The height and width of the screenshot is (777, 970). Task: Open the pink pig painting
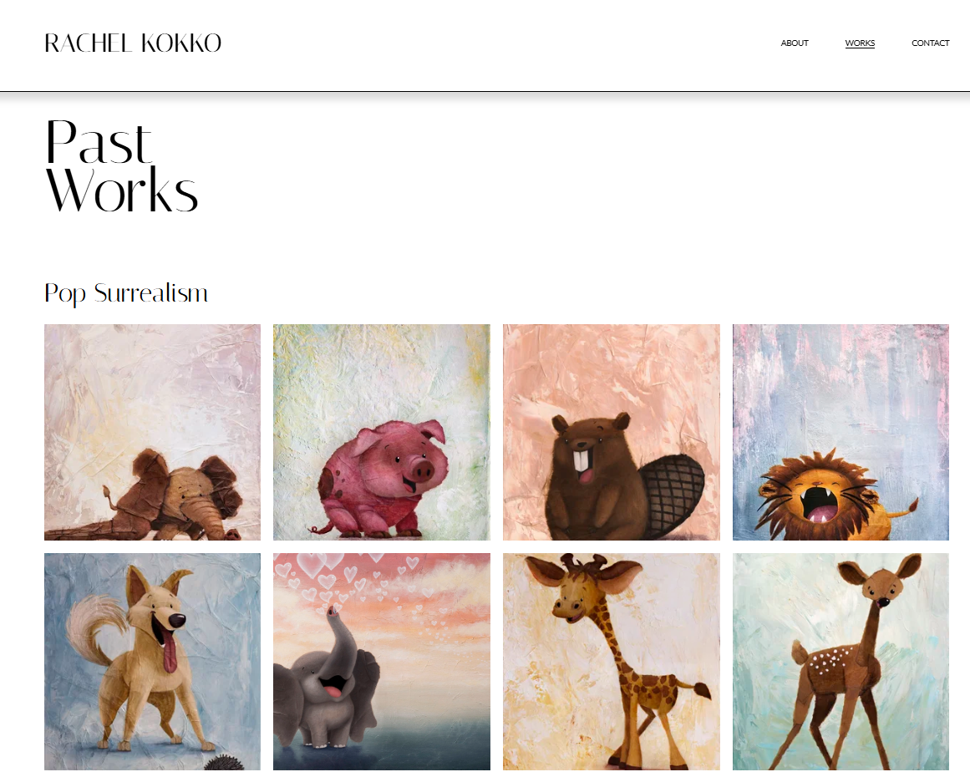382,433
